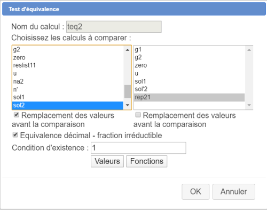Click right list scroll down arrow
Viewport: 267px width, 210px height.
pos(249,105)
